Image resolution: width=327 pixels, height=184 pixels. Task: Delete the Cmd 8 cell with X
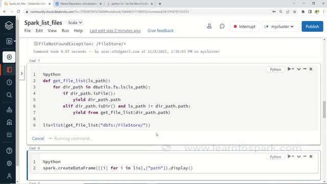coord(311,156)
